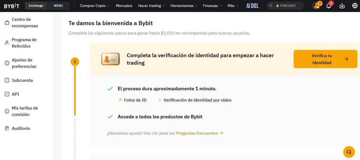Viewport: 360px width, 160px height.
Task: Switch to the Exchange tab
Action: [36, 6]
